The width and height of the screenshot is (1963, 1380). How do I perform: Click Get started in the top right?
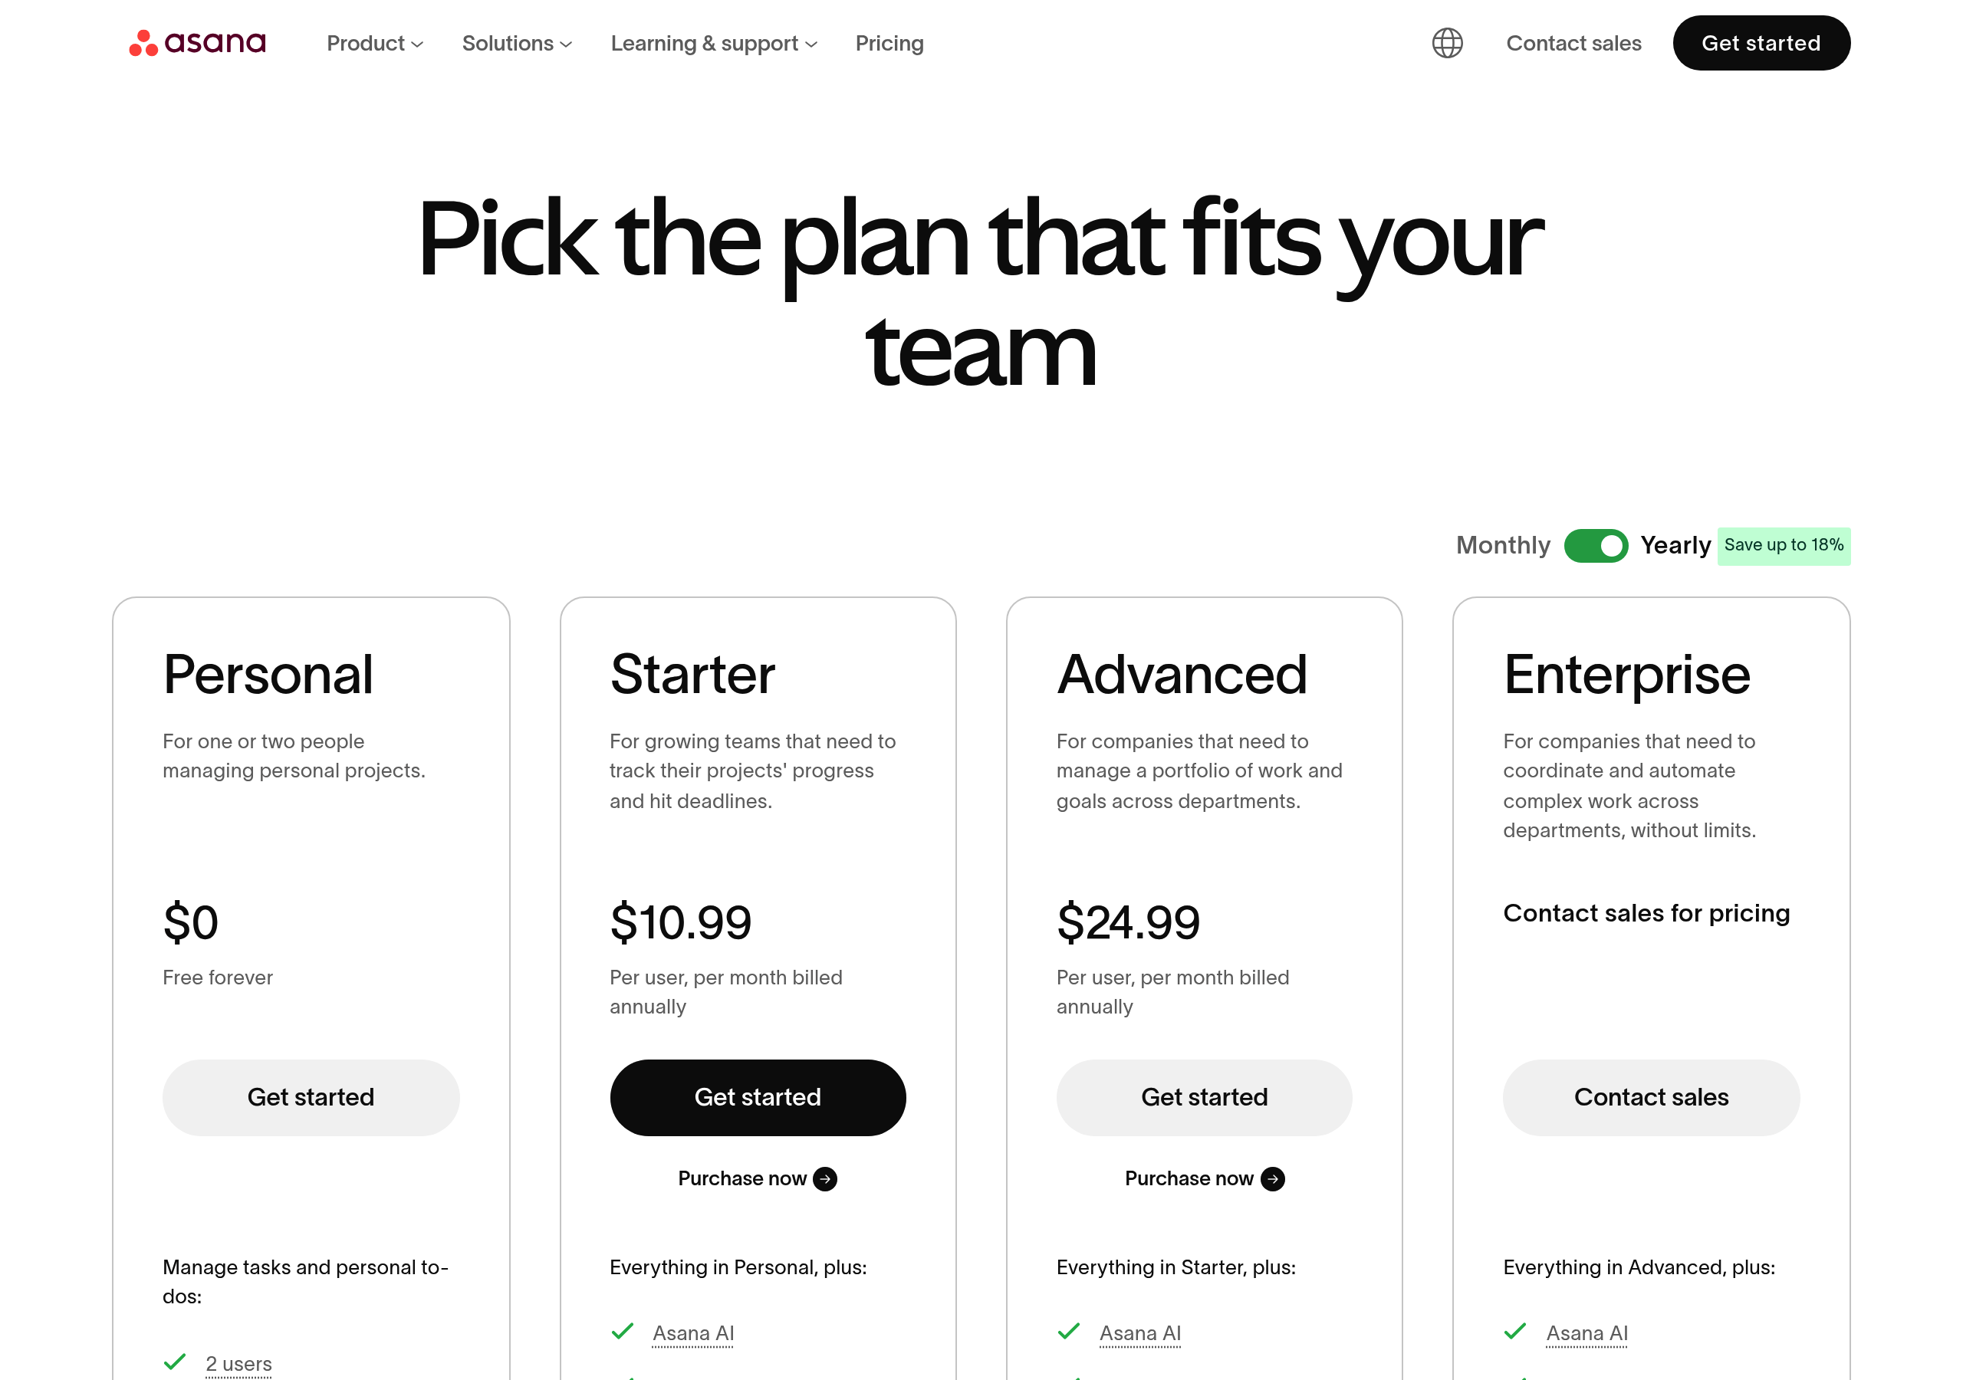1761,43
